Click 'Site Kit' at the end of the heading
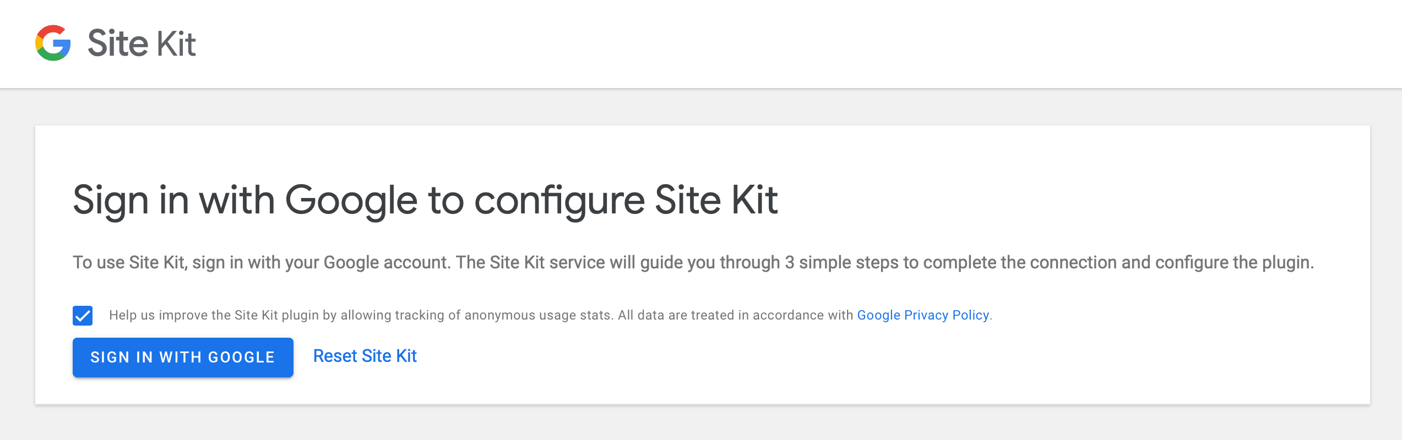Screen dimensions: 1402x440 (716, 200)
